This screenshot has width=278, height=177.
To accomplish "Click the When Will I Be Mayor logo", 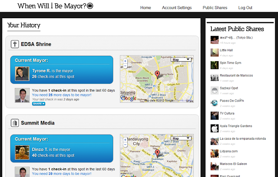I will (x=52, y=6).
